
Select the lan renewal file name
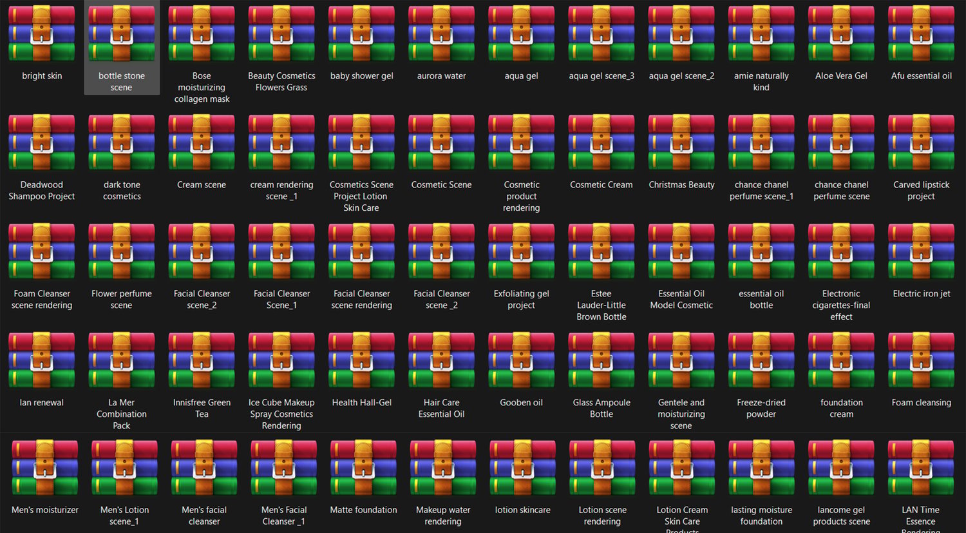click(42, 403)
